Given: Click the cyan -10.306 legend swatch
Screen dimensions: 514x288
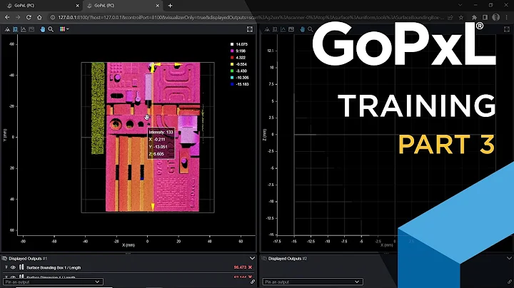Looking at the screenshot, I should 232,78.
